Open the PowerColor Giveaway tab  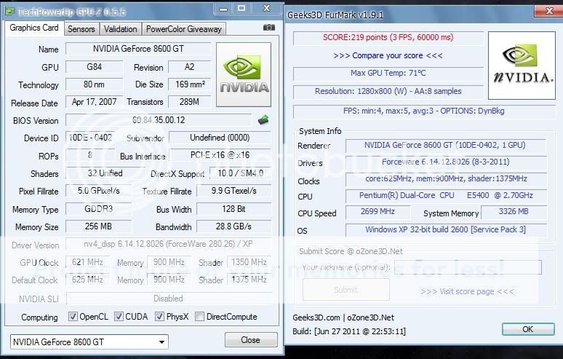tap(184, 29)
